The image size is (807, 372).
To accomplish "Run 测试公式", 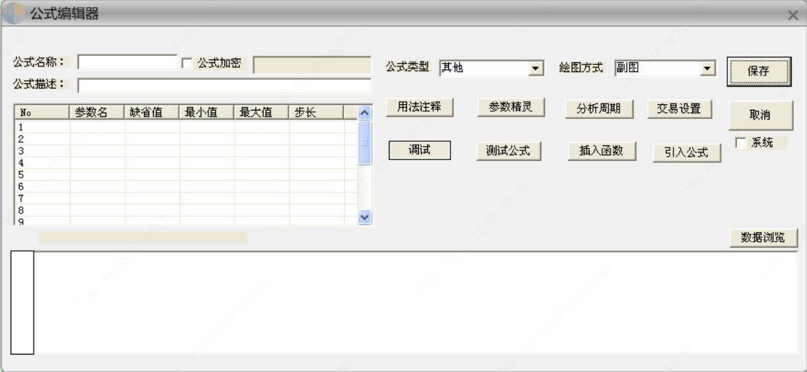I will coord(508,151).
